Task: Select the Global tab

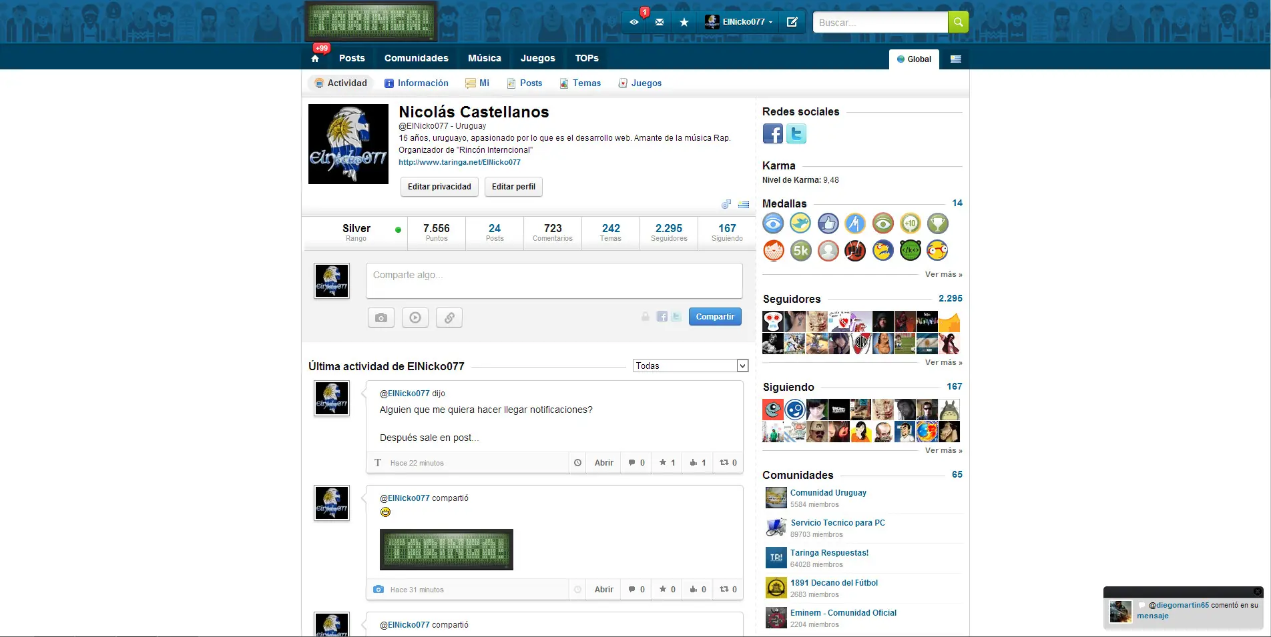Action: pyautogui.click(x=914, y=59)
